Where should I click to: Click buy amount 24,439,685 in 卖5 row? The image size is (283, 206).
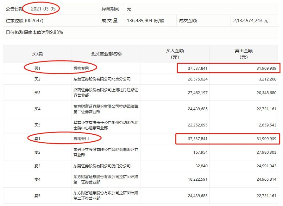198,196
